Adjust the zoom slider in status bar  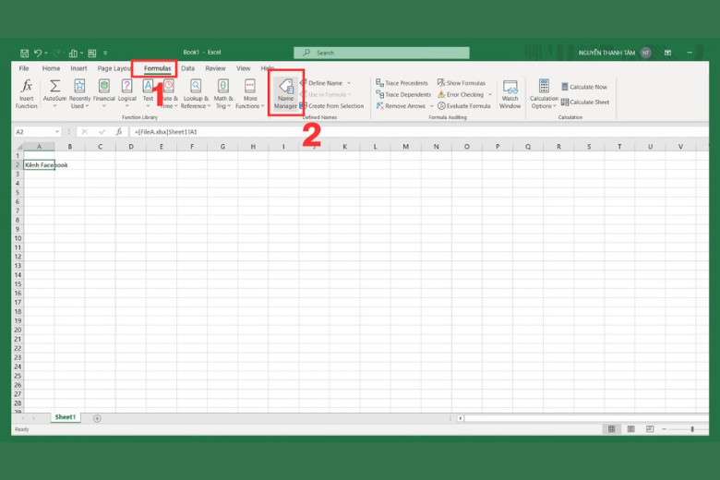click(x=692, y=429)
